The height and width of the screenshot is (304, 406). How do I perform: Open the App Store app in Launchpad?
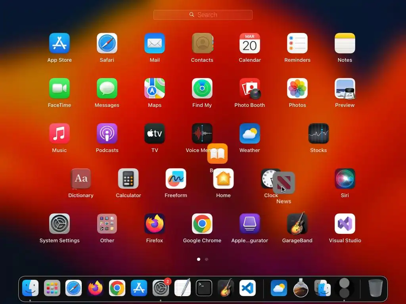[59, 43]
